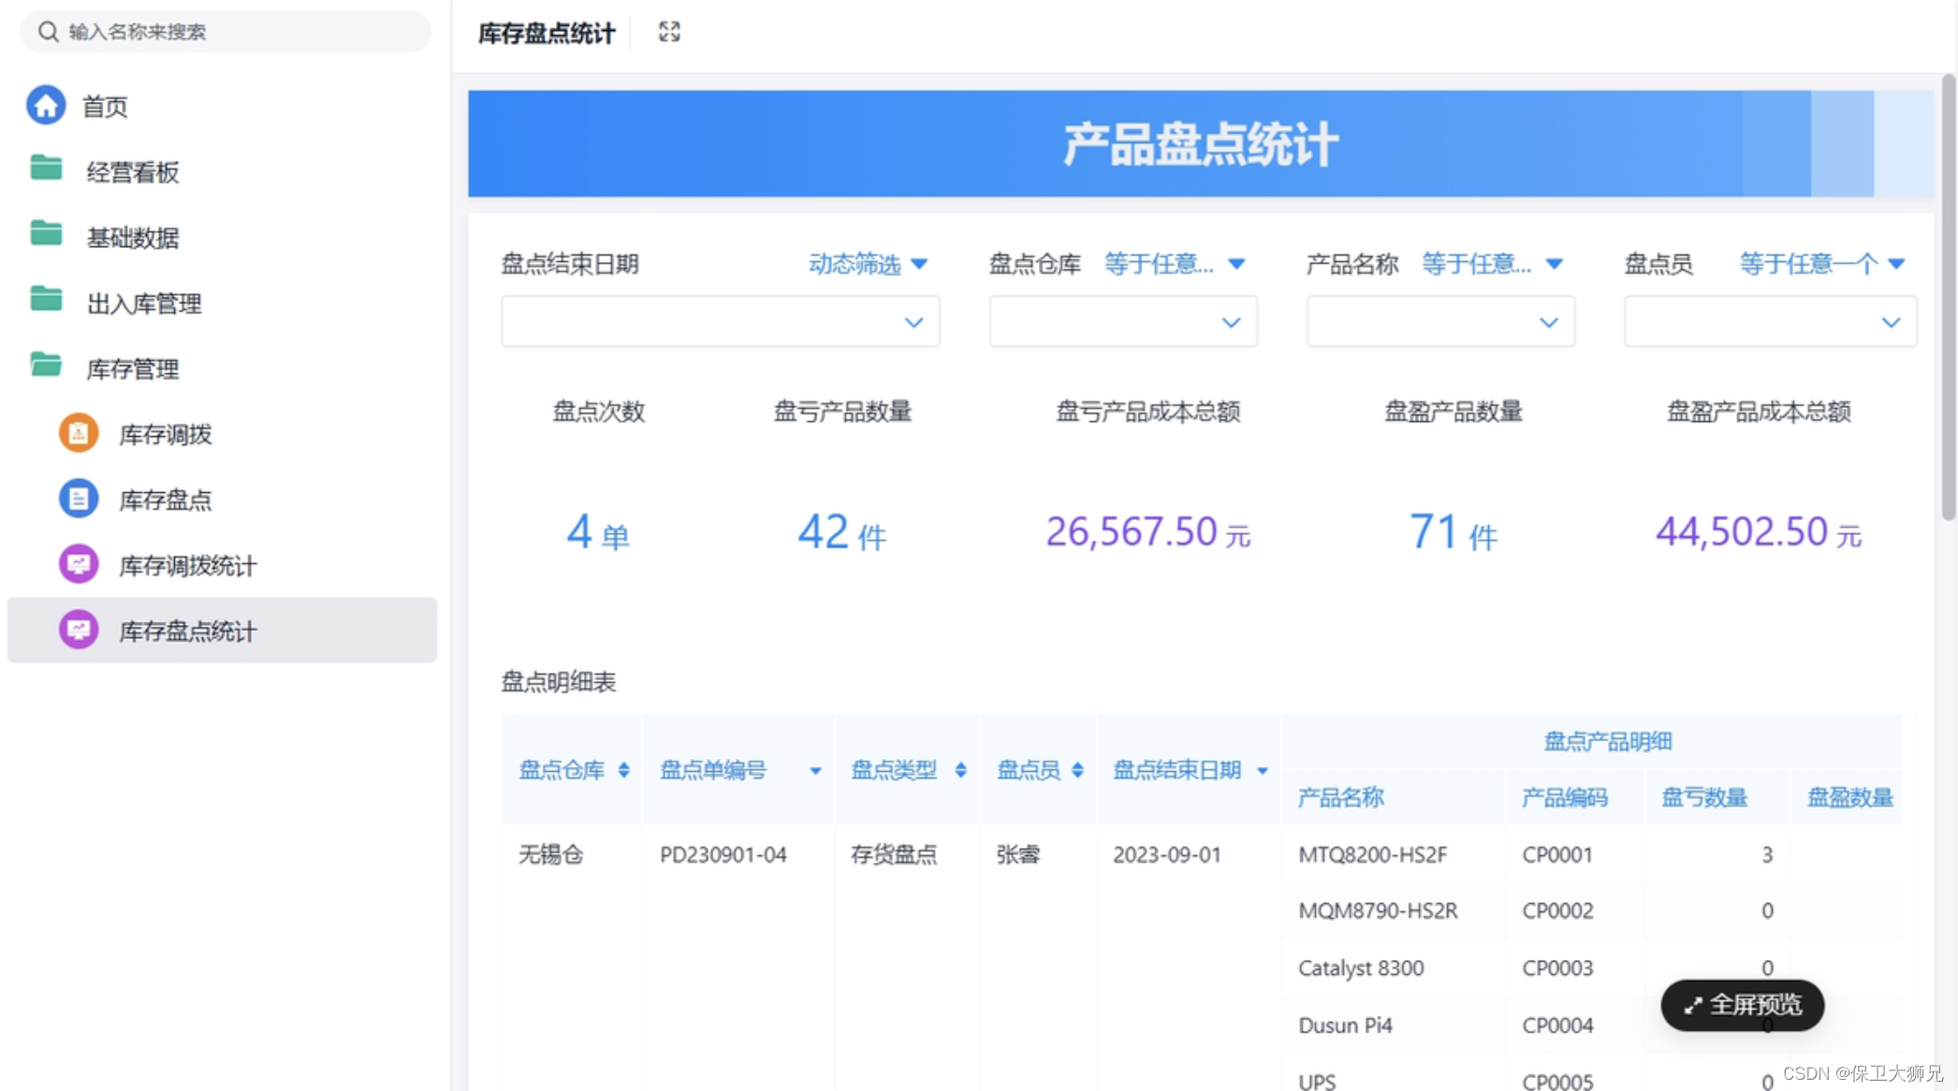Image resolution: width=1958 pixels, height=1091 pixels.
Task: Click the 全屏预览 button
Action: click(x=1742, y=1006)
